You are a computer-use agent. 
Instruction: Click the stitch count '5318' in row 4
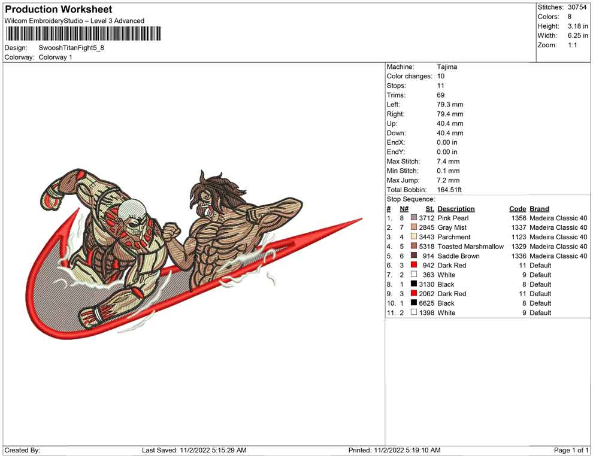(x=426, y=247)
